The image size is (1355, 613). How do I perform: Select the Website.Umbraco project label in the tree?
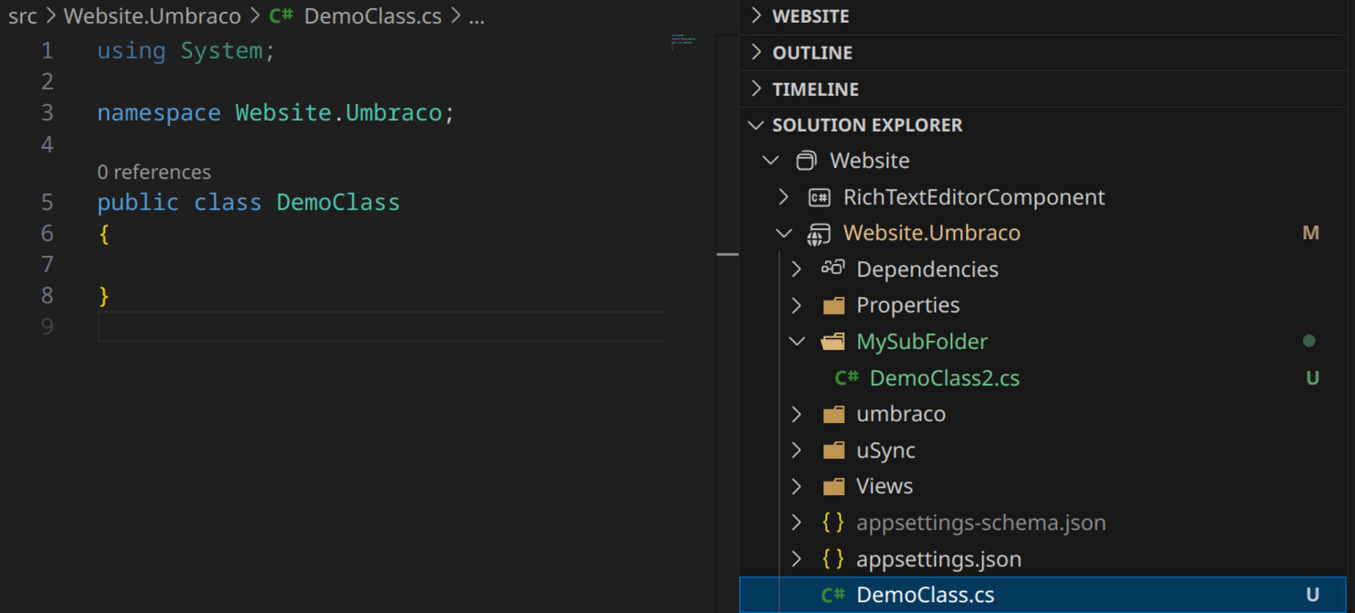(x=932, y=233)
